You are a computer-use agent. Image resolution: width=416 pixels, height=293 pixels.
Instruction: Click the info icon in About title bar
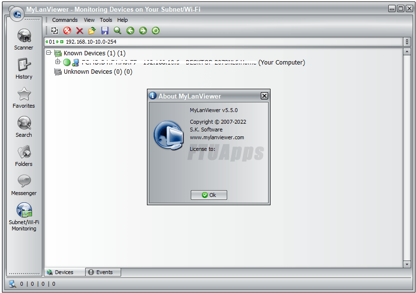(153, 96)
